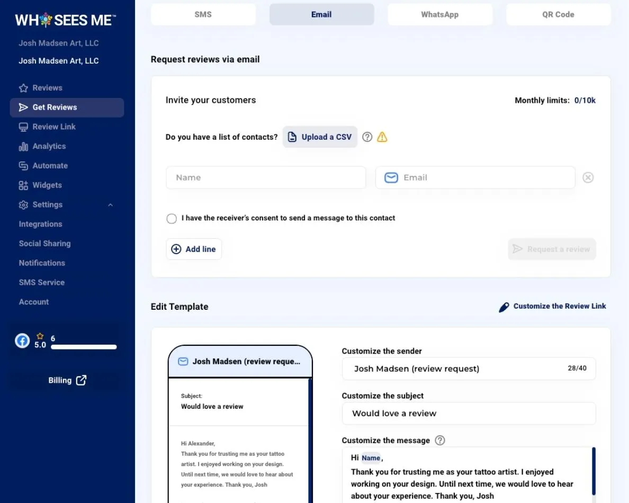
Task: Click the plus icon in Add line
Action: point(176,249)
